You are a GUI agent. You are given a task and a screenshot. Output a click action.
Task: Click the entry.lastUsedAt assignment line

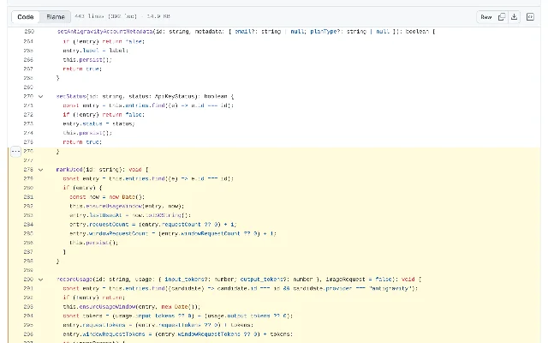[130, 215]
